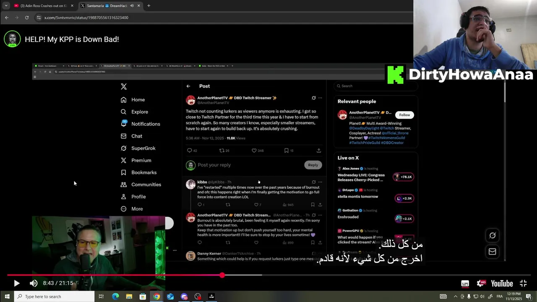Image resolution: width=537 pixels, height=302 pixels.
Task: Click the browser back arrow
Action: pyautogui.click(x=6, y=18)
